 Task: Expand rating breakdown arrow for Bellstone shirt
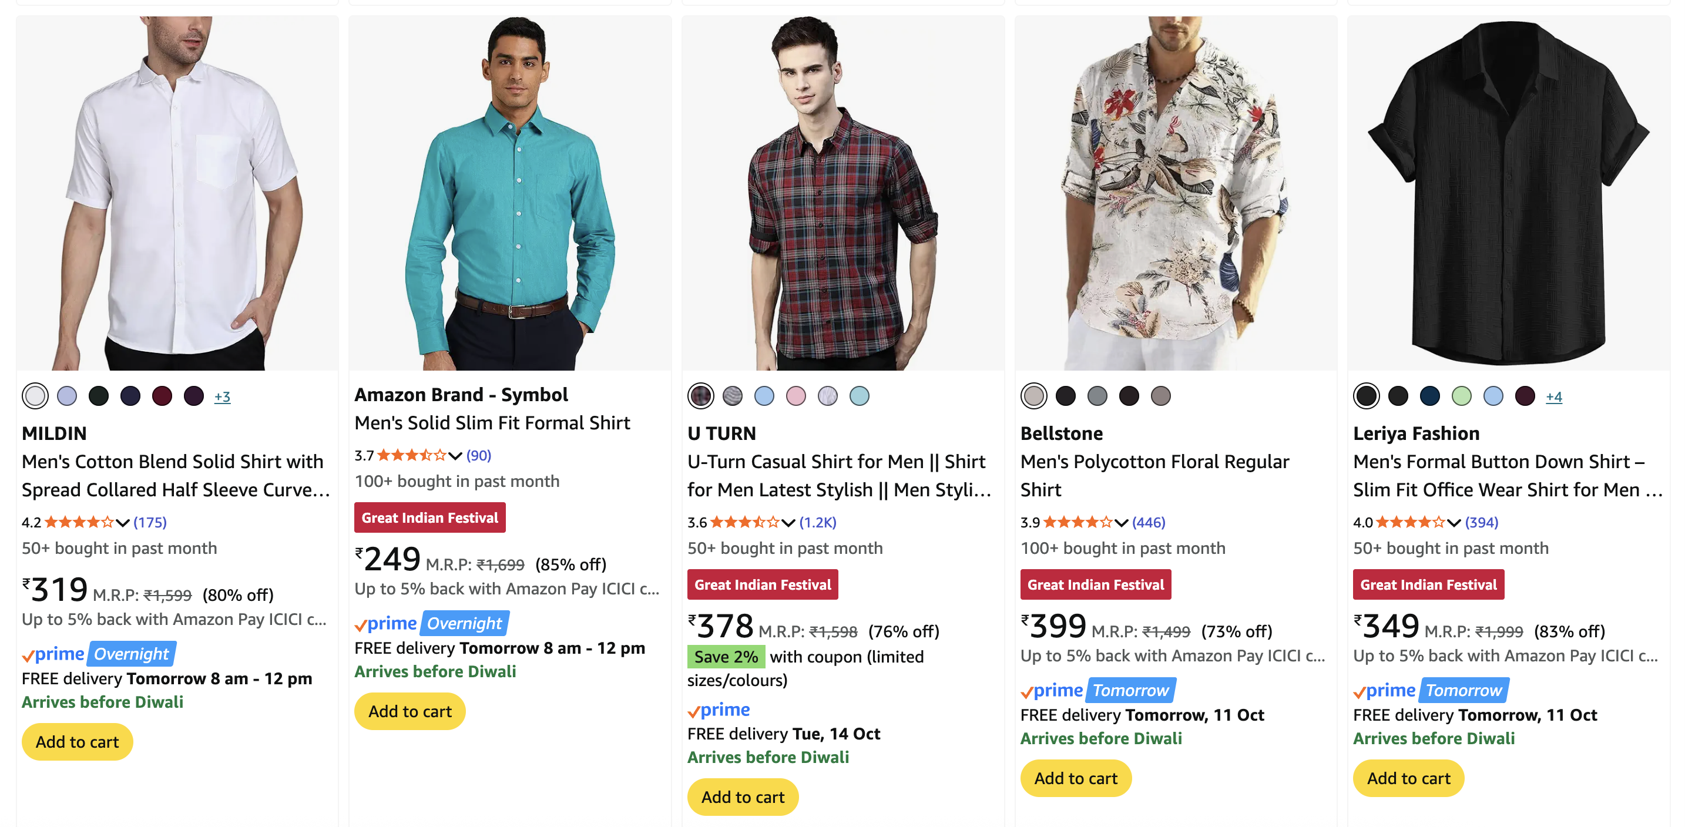pos(1121,522)
